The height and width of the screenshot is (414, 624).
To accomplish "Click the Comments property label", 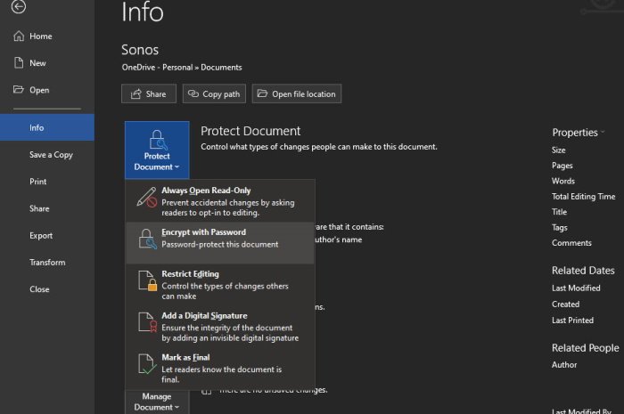I will [x=571, y=243].
